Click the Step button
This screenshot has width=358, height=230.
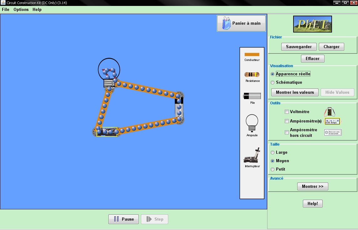155,219
